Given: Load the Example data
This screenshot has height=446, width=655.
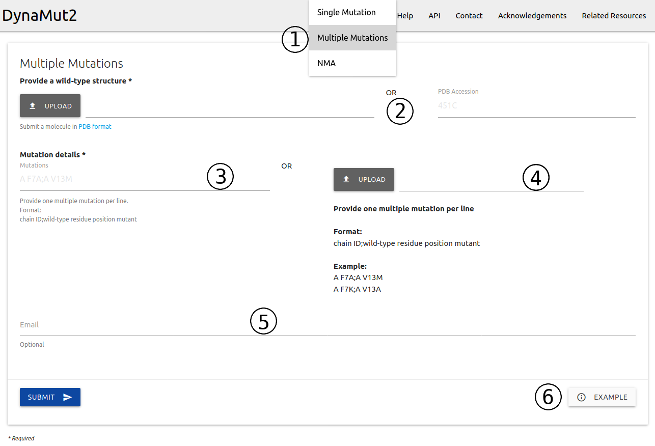Looking at the screenshot, I should 602,397.
